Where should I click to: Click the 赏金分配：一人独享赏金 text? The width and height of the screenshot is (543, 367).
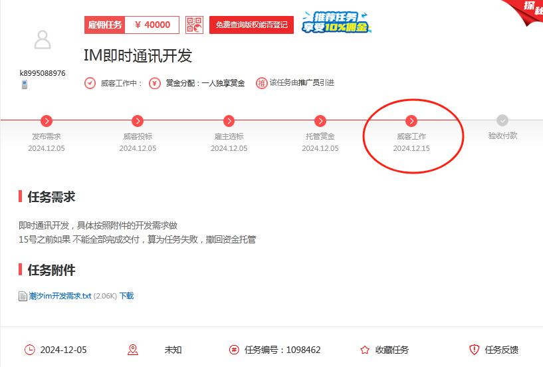pyautogui.click(x=205, y=83)
